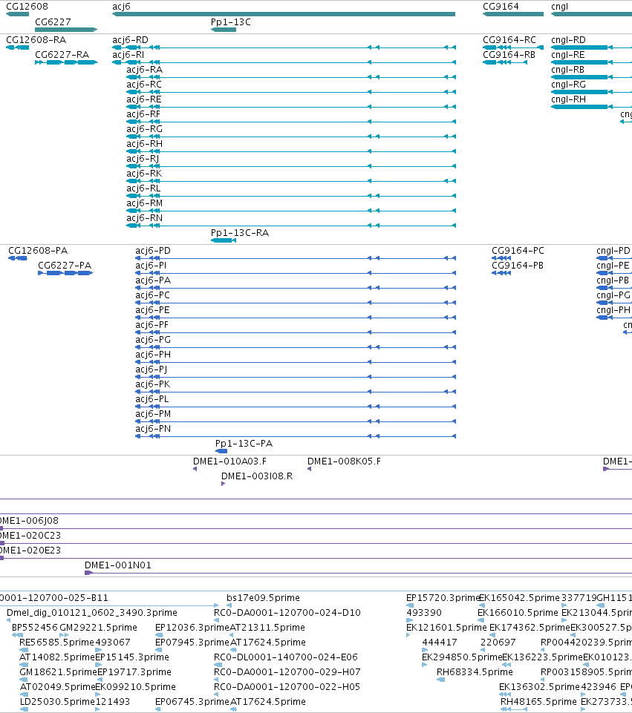The width and height of the screenshot is (632, 713).
Task: Click the cngl gene label
Action: [559, 7]
